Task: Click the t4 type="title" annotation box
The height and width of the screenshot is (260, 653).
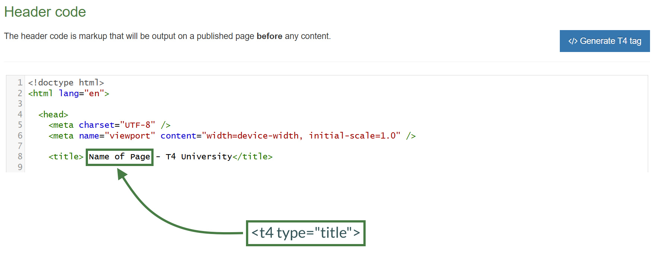Action: 306,233
